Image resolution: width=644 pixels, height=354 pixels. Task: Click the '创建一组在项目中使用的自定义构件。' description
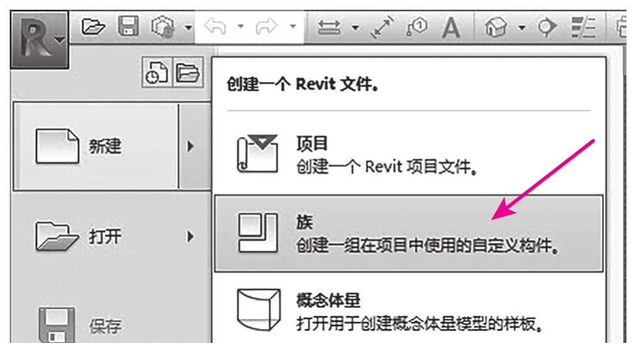point(427,246)
